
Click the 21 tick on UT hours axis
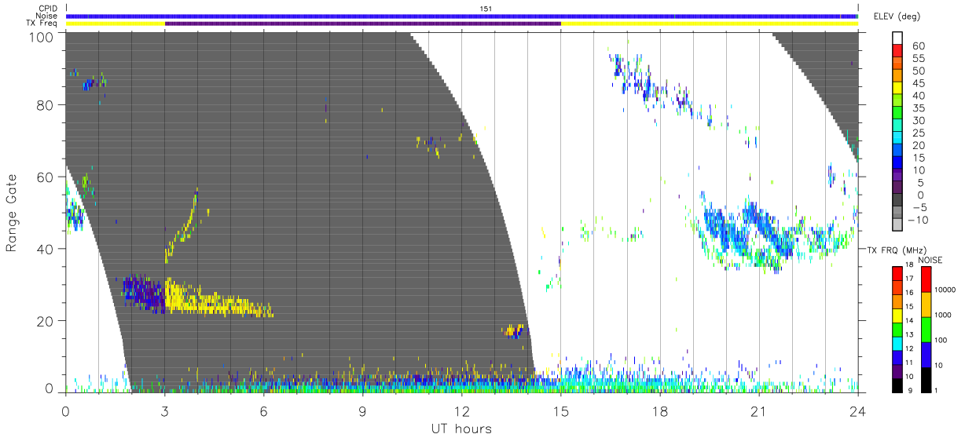(x=759, y=410)
